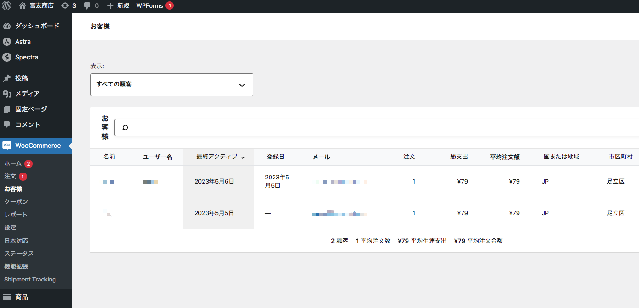The image size is (639, 308).
Task: Open 注文 orders submenu link
Action: click(10, 176)
